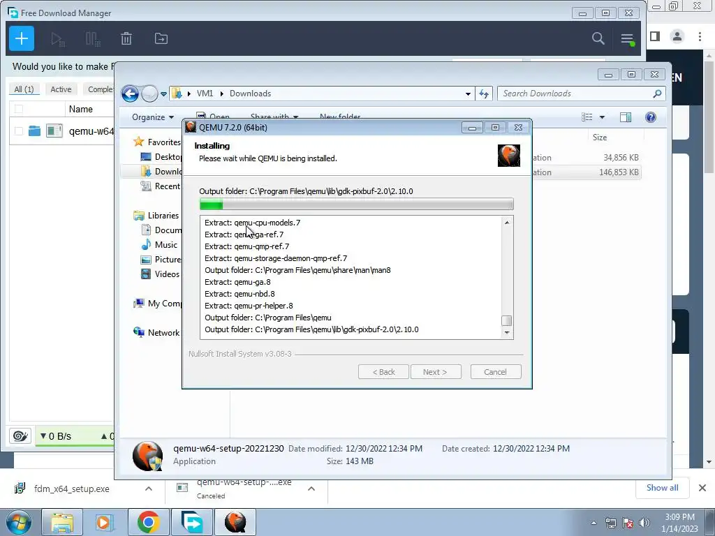Expand canceled qemu-w64-setup download chevron
Image resolution: width=715 pixels, height=536 pixels.
click(311, 489)
